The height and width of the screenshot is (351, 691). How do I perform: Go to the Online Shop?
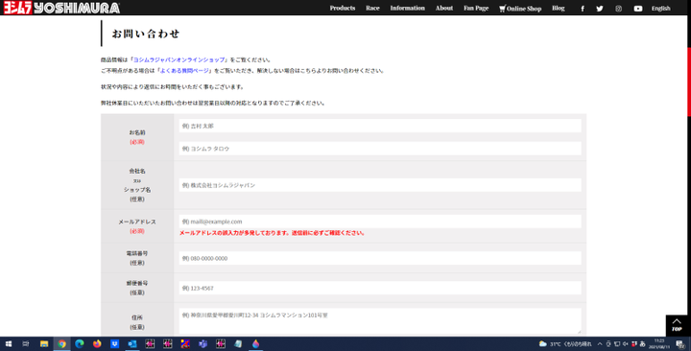tap(520, 9)
